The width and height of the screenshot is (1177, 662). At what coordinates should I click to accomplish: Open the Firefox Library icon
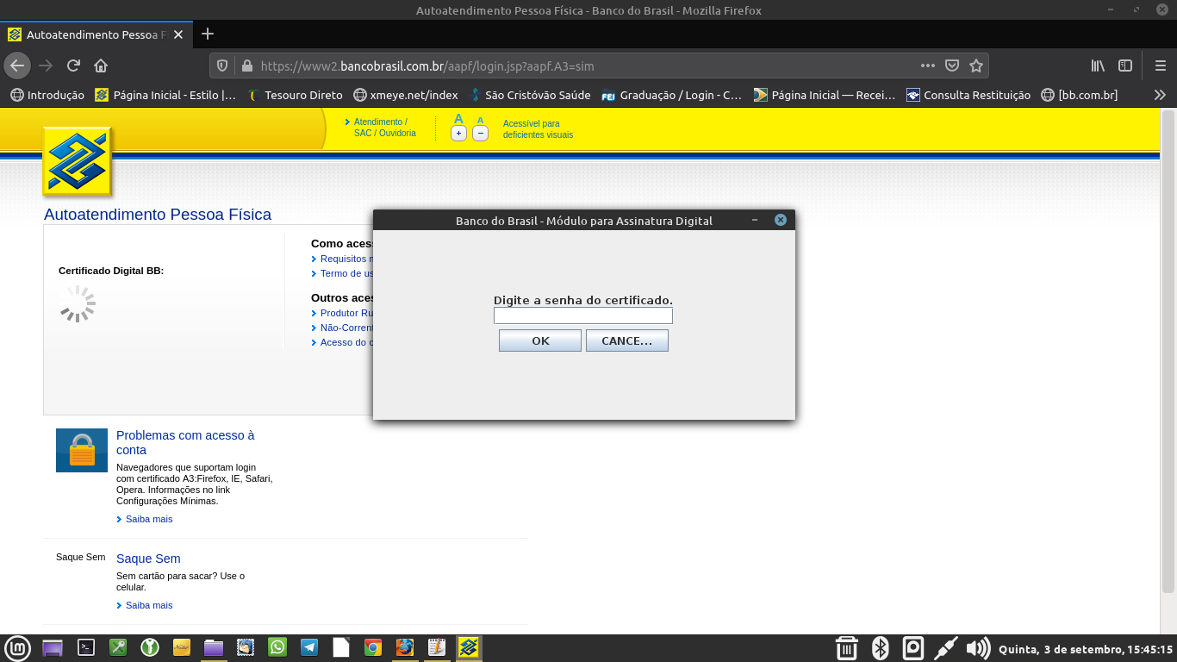[1098, 66]
